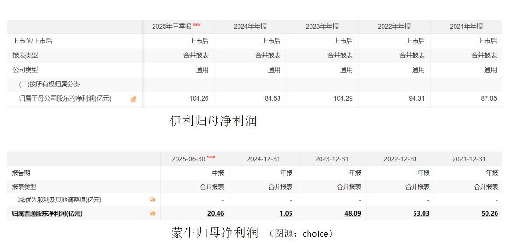
Task: Click the 报告期 row label
Action: pyautogui.click(x=21, y=173)
